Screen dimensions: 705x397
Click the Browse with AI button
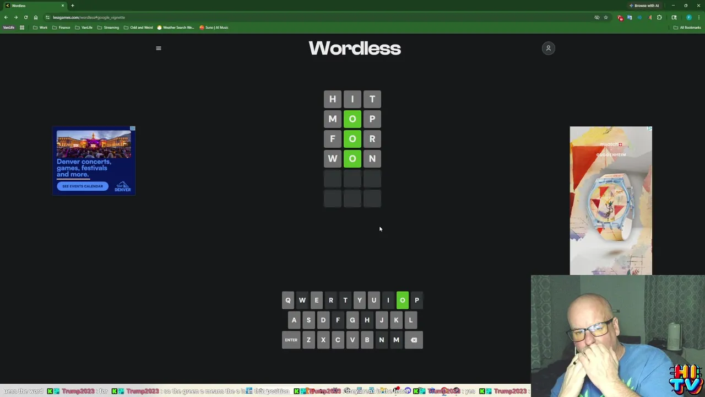pos(644,6)
